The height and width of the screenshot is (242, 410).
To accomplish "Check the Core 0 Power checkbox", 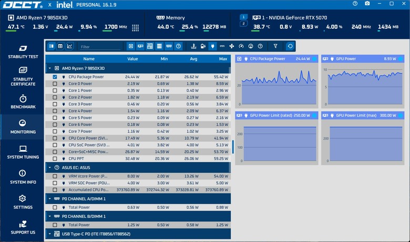I will point(55,83).
